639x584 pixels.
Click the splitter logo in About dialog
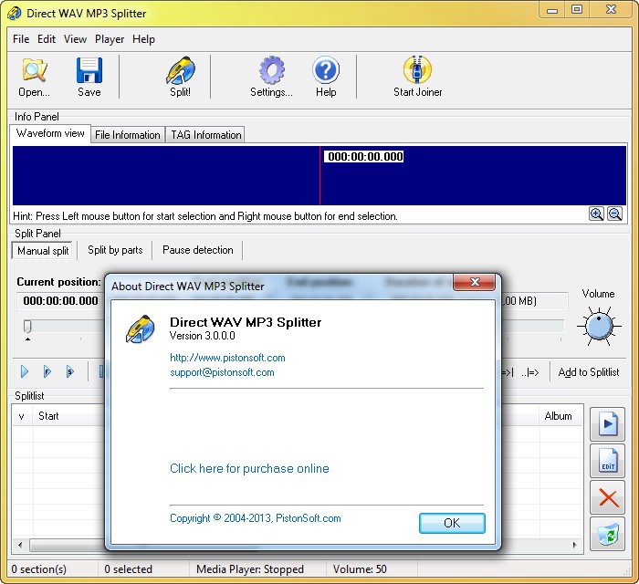140,329
